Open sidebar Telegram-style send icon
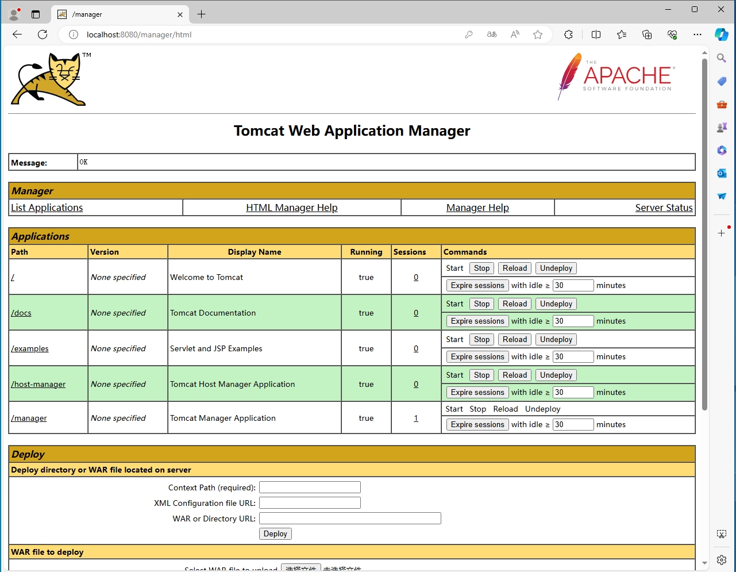736x572 pixels. (x=722, y=196)
